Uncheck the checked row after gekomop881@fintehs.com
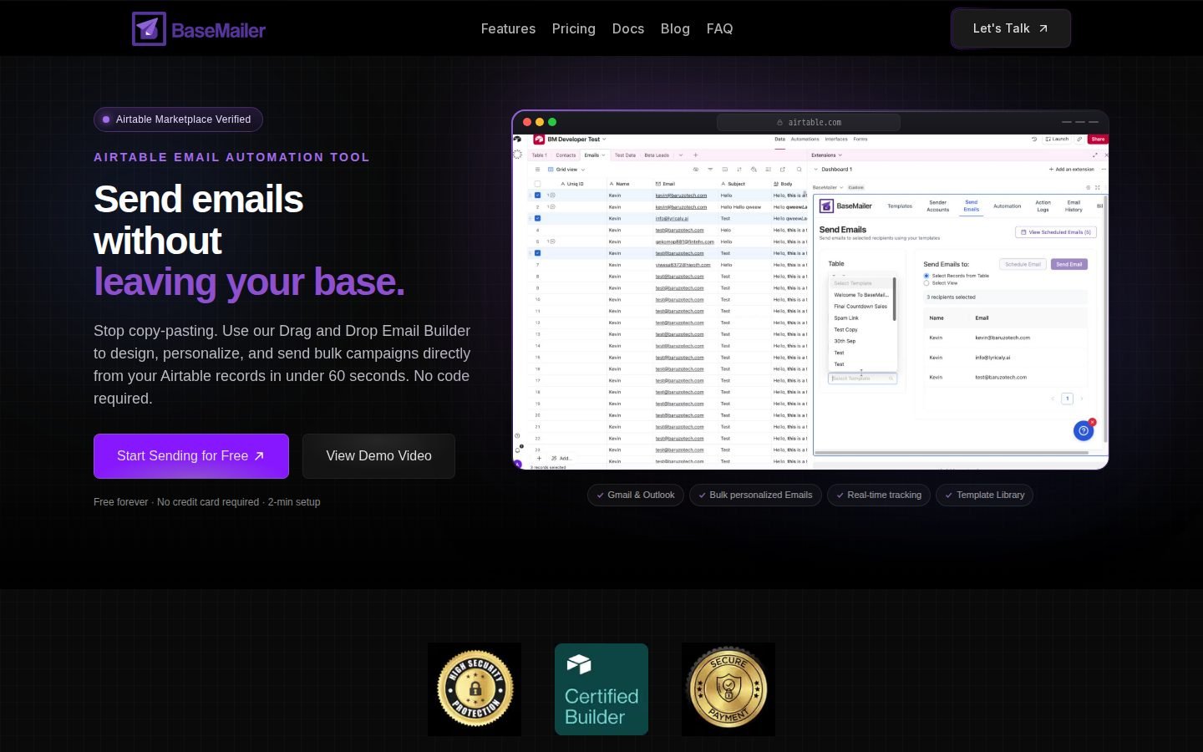Image resolution: width=1203 pixels, height=752 pixels. pos(537,253)
